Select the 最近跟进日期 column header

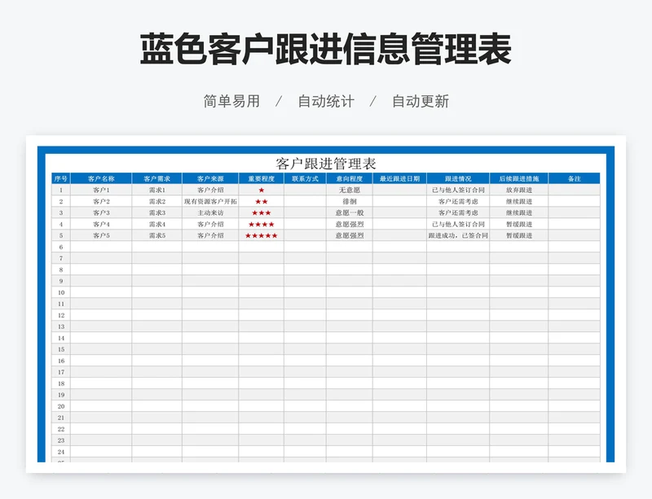399,178
